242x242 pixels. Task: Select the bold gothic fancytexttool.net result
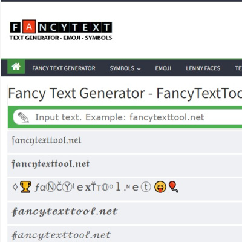click(125, 165)
